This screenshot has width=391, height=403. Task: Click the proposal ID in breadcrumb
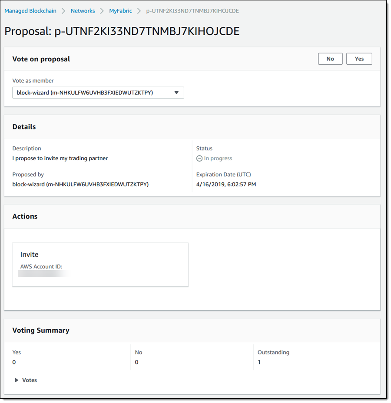tap(192, 11)
